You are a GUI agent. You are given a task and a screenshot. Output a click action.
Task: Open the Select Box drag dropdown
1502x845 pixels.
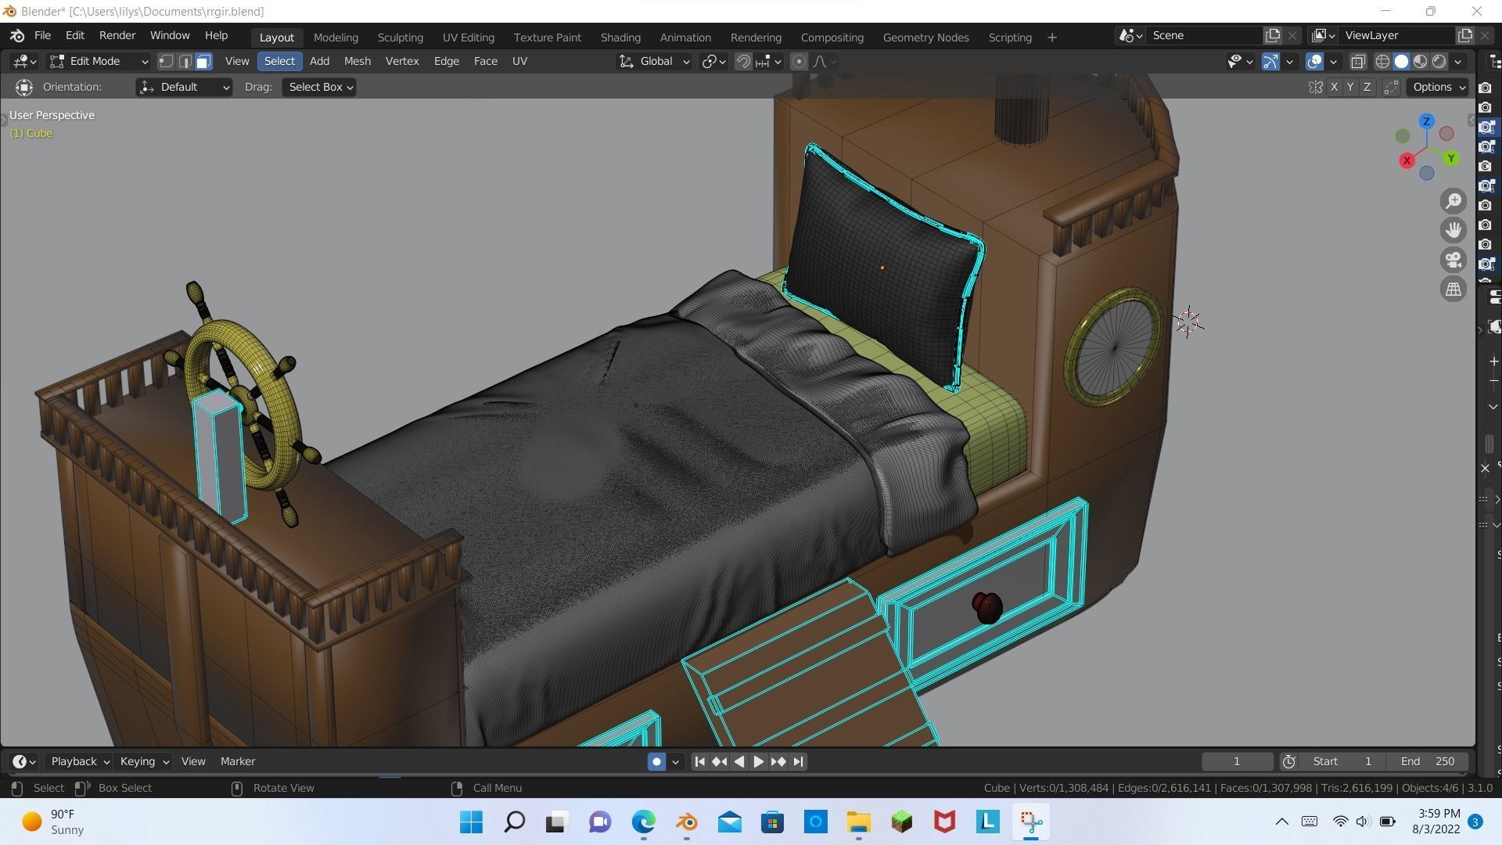321,87
